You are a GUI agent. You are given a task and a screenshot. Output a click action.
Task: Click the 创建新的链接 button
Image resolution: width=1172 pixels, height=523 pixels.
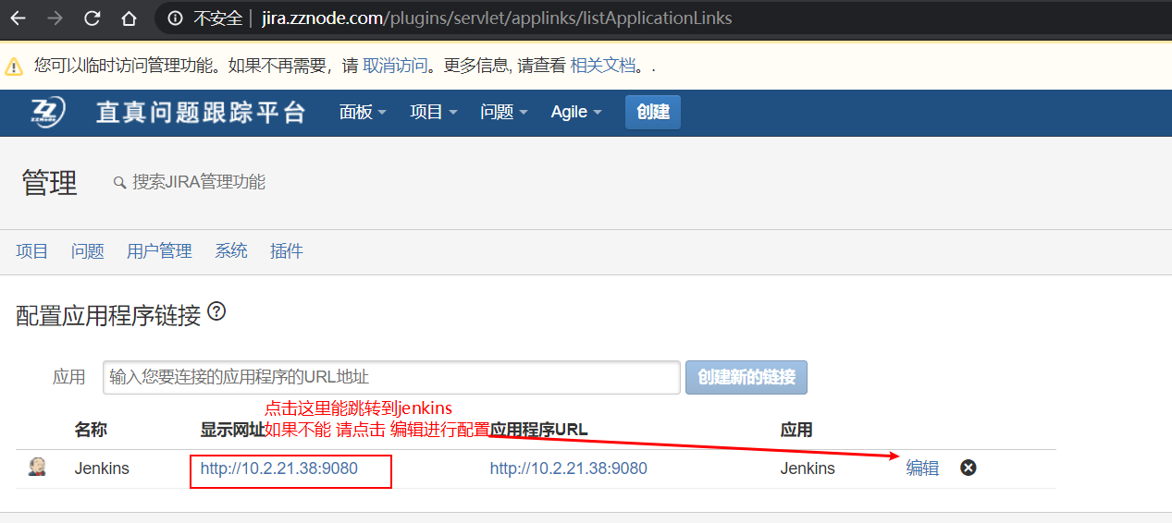click(746, 377)
